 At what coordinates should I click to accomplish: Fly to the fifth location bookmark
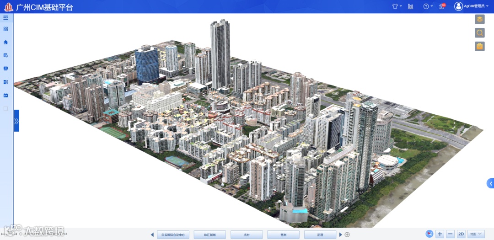320,235
